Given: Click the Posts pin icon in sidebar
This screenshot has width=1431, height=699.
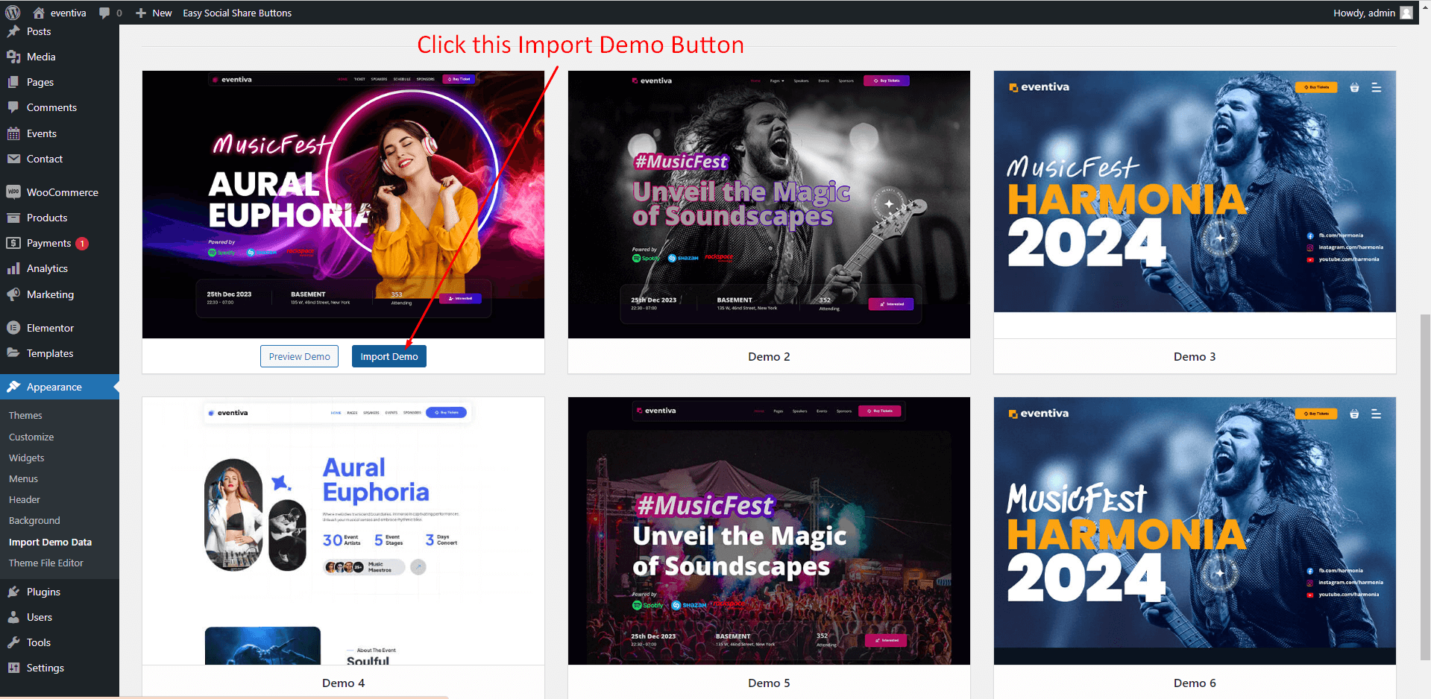Looking at the screenshot, I should pyautogui.click(x=13, y=31).
